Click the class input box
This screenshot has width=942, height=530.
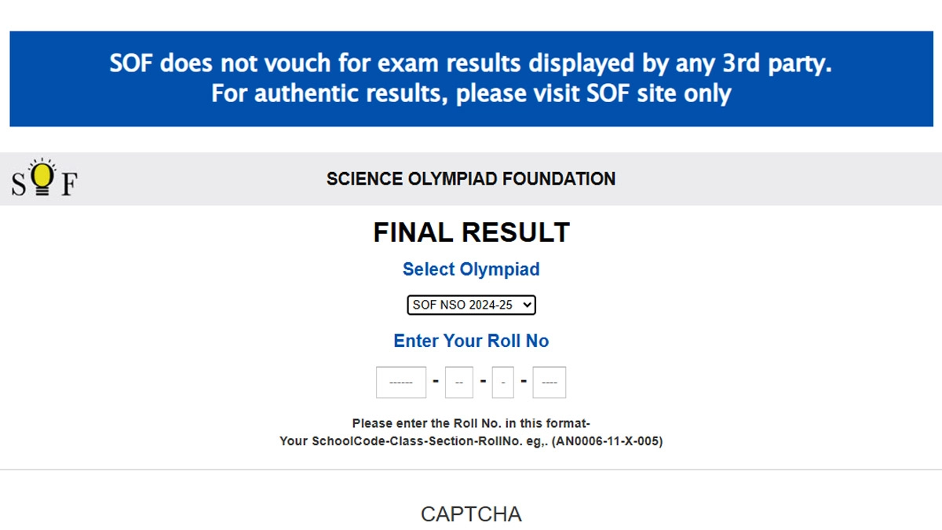(x=458, y=382)
